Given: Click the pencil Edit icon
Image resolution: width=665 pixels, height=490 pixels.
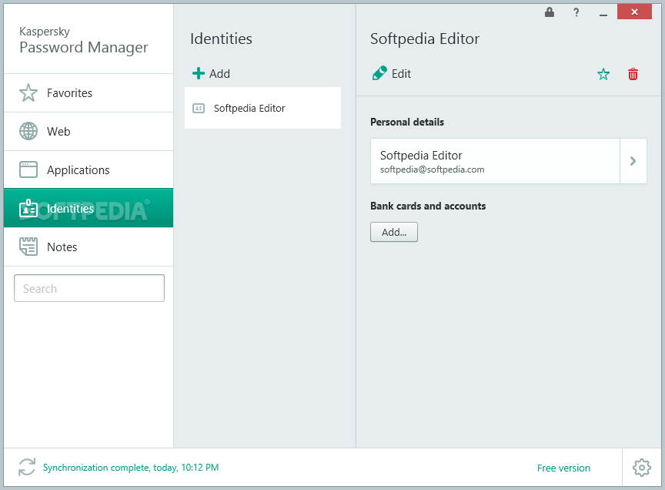Looking at the screenshot, I should pyautogui.click(x=379, y=73).
